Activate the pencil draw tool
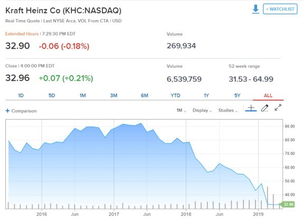The image size is (304, 221). point(264,108)
